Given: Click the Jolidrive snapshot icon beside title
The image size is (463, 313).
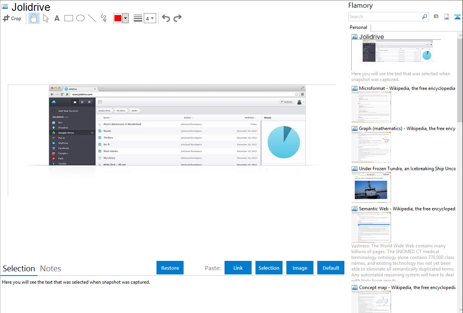Looking at the screenshot, I should click(x=5, y=7).
